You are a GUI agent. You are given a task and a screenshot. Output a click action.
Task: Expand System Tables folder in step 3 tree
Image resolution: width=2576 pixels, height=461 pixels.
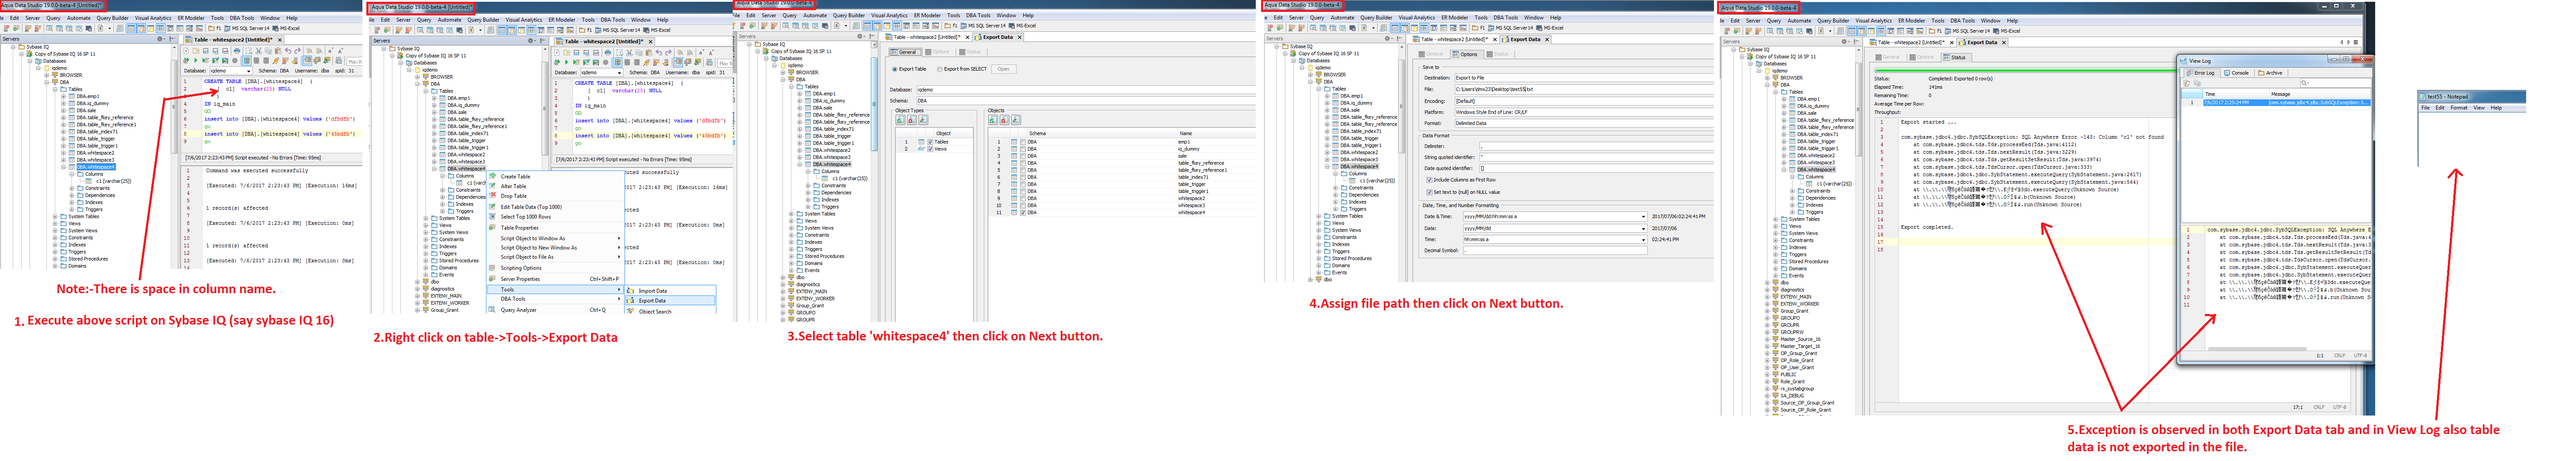pyautogui.click(x=791, y=214)
